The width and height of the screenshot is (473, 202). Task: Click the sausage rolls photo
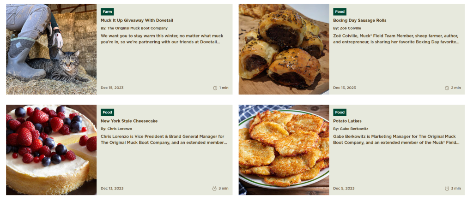284,49
